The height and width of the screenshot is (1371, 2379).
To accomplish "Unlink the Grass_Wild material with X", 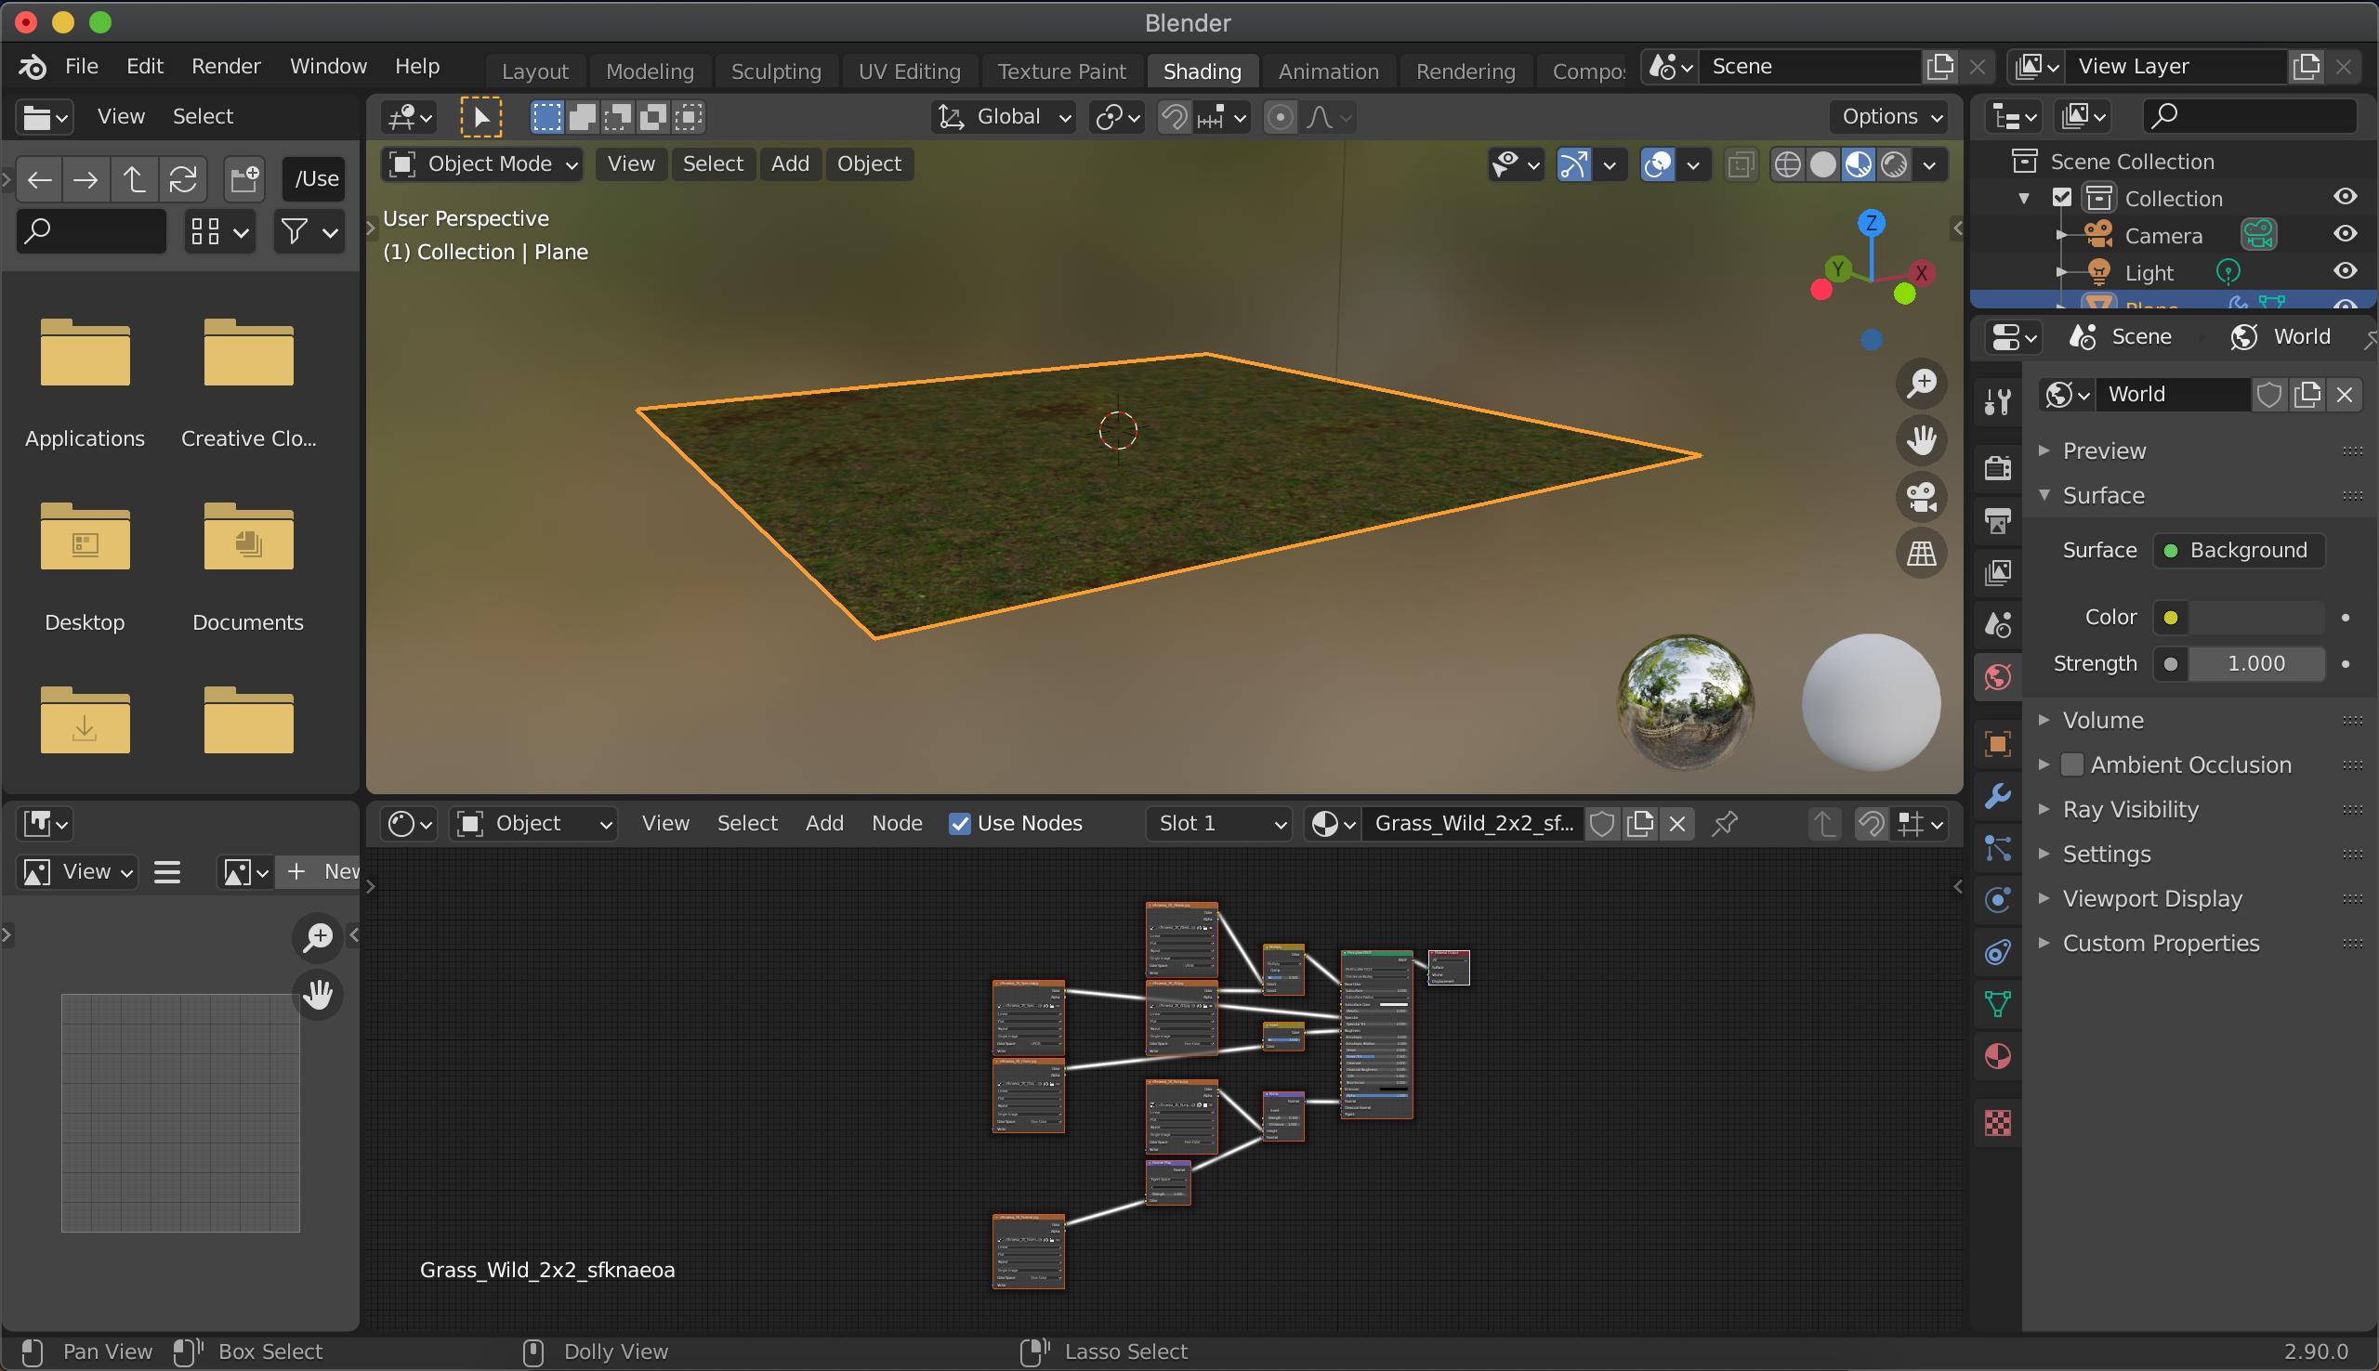I will click(x=1676, y=824).
